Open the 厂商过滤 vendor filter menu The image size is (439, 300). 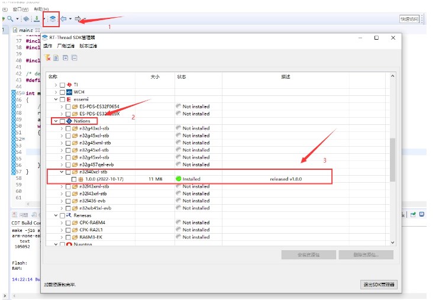coord(66,46)
